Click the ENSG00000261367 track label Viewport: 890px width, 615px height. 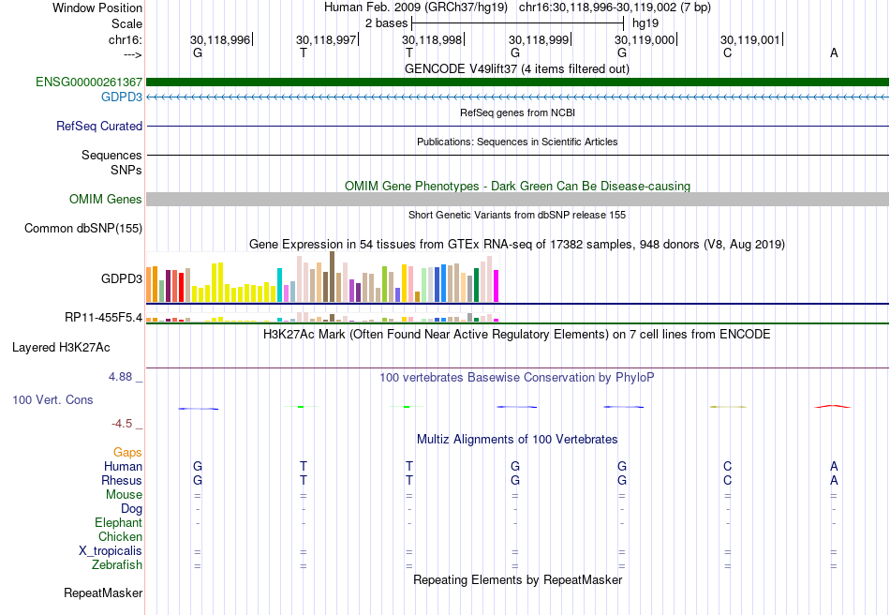89,82
